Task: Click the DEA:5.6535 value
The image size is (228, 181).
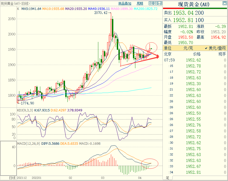Action: point(69,144)
